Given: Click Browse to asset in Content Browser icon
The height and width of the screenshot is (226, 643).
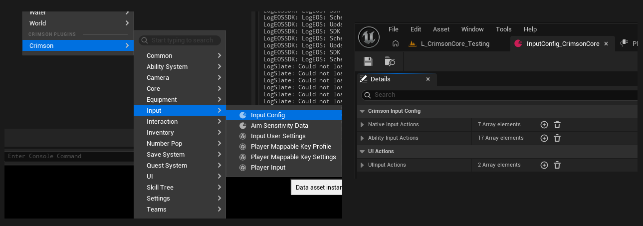Looking at the screenshot, I should click(x=390, y=61).
